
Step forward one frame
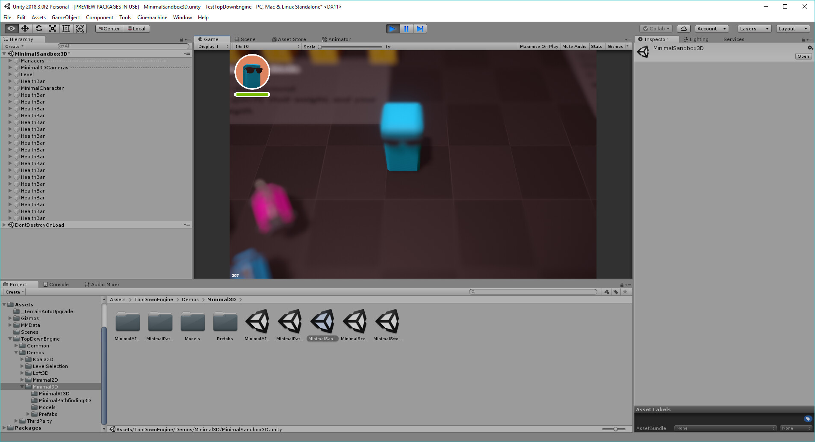click(420, 29)
